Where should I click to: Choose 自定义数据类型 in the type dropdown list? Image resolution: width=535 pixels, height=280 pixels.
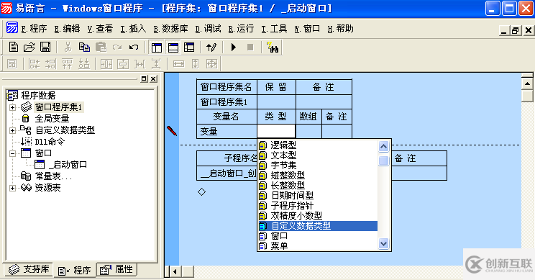coord(318,226)
